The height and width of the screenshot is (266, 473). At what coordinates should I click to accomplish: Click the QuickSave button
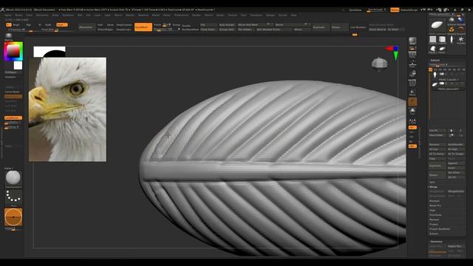[355, 10]
